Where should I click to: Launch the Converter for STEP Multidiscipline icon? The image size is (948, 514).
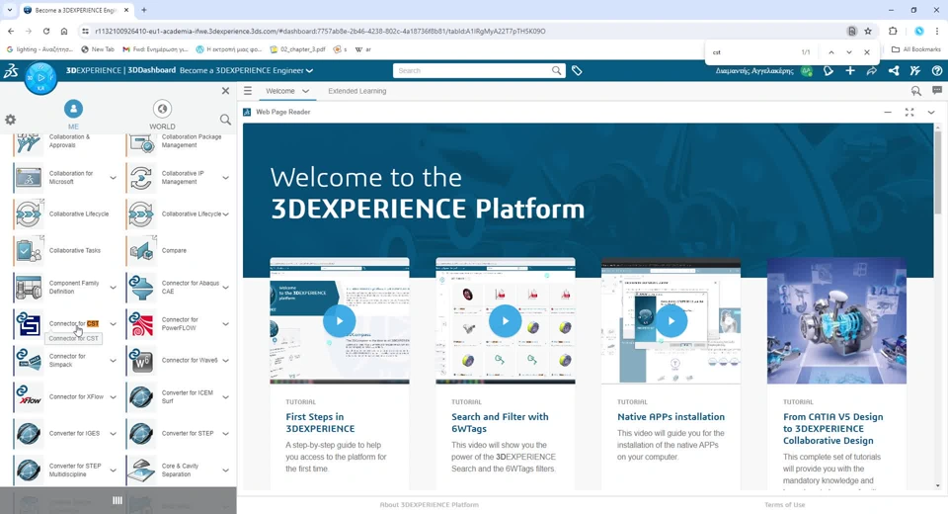point(29,470)
